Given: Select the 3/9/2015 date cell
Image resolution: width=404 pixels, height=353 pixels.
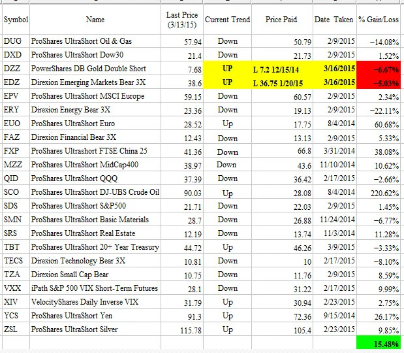Looking at the screenshot, I should click(334, 247).
